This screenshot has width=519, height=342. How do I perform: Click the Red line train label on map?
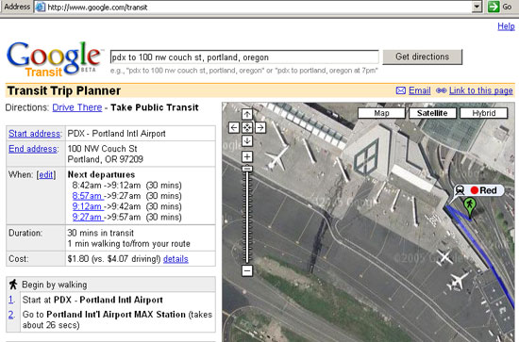(x=479, y=190)
